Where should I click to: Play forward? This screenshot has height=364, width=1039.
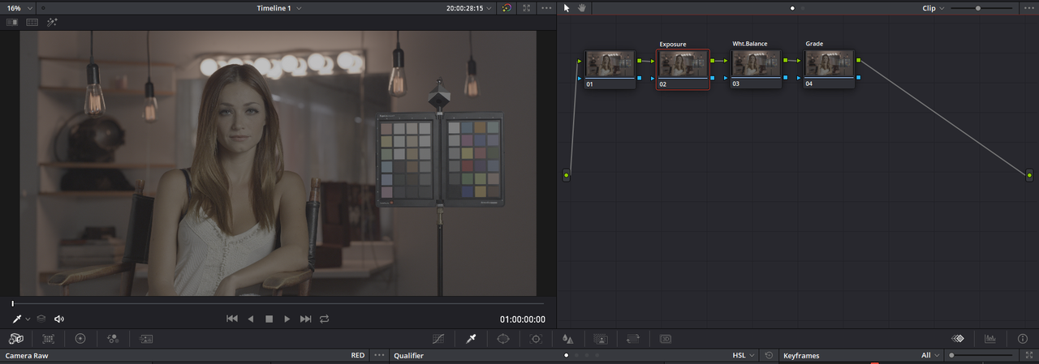[x=287, y=319]
